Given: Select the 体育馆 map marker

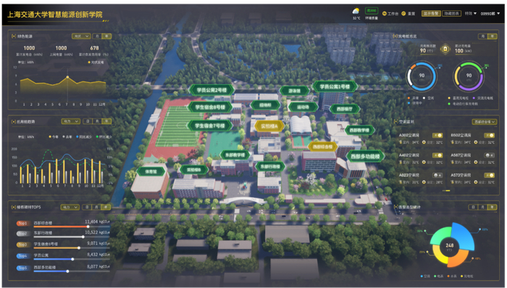Looking at the screenshot, I should [151, 171].
